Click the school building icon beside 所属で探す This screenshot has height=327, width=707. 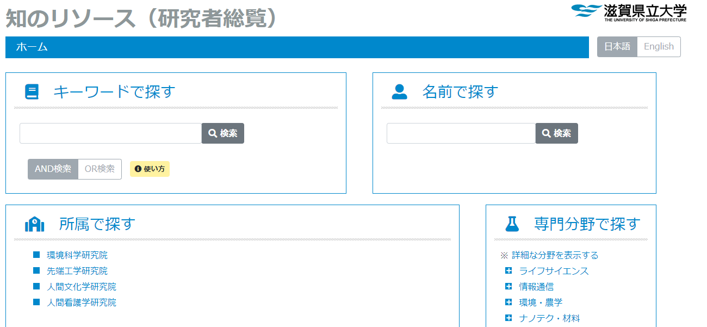point(34,224)
